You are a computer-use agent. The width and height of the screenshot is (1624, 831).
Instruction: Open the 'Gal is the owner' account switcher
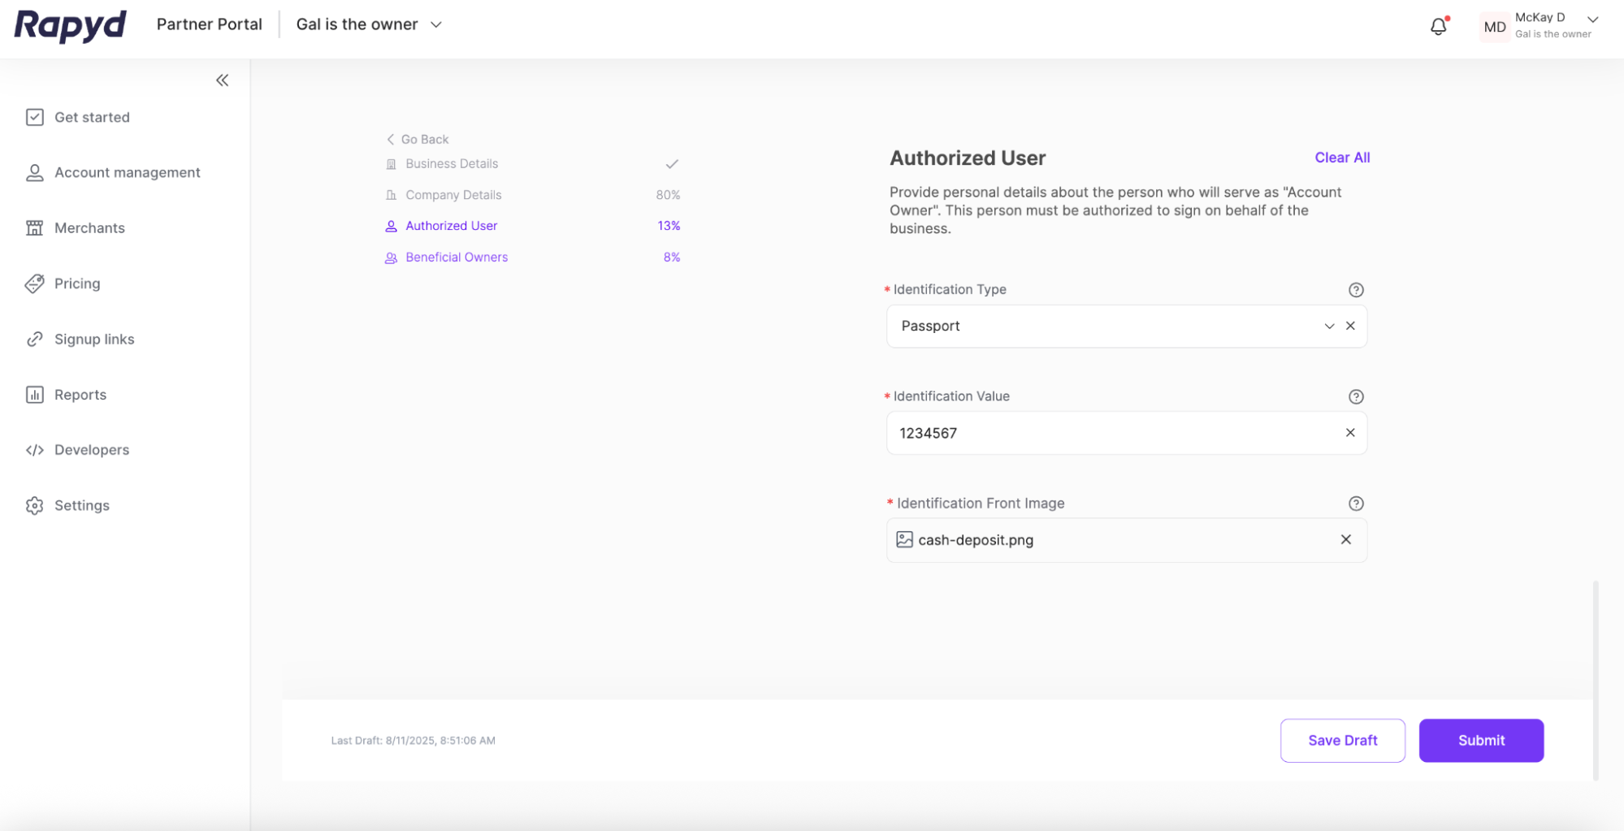click(369, 24)
